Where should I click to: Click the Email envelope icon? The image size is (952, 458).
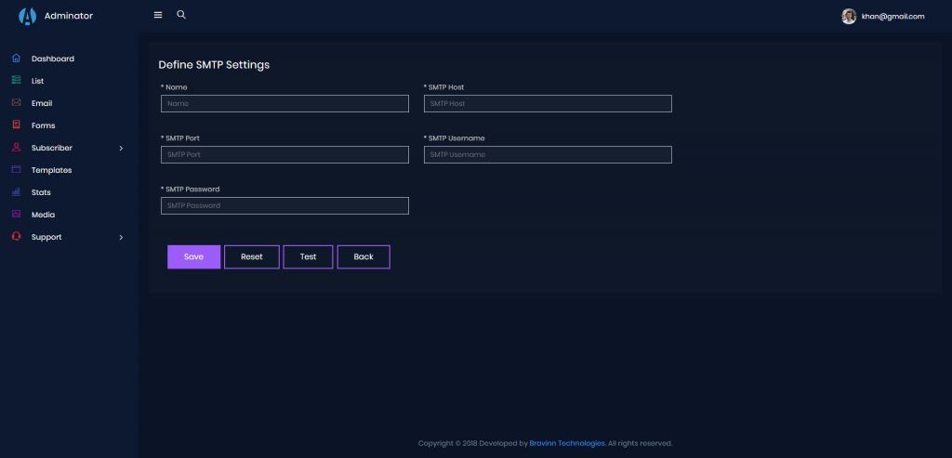point(16,103)
